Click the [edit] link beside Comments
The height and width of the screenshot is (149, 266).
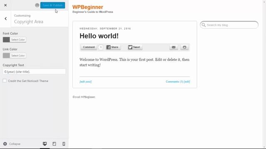(x=187, y=82)
